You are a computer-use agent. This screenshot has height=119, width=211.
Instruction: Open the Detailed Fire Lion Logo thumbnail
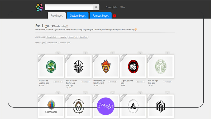pos(106,67)
